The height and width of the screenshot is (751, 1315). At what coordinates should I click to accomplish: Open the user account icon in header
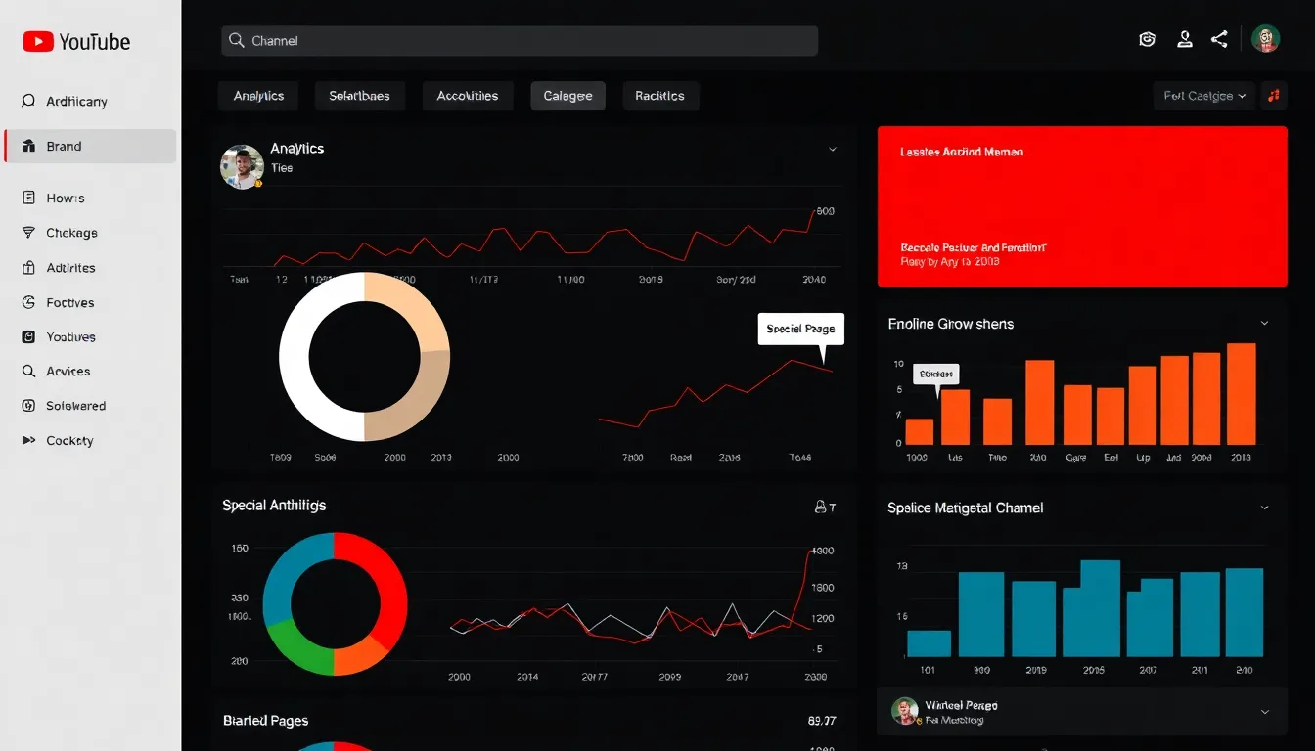(x=1185, y=39)
